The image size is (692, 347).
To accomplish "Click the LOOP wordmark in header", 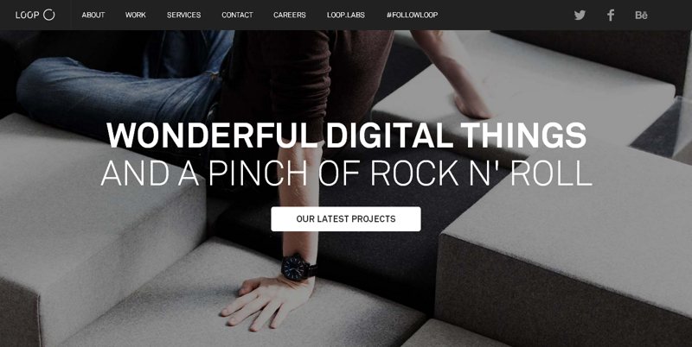I will tap(28, 15).
